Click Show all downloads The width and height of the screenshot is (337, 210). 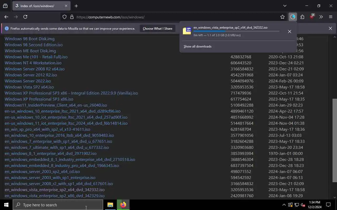point(197,46)
